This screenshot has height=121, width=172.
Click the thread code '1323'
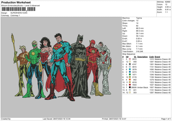pos(152,82)
